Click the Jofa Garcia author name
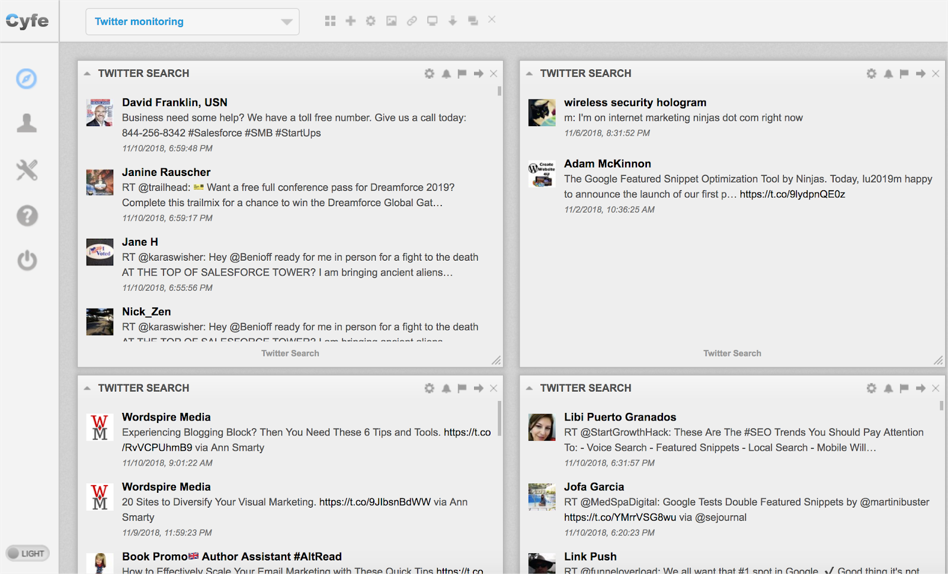The image size is (948, 574). 594,487
